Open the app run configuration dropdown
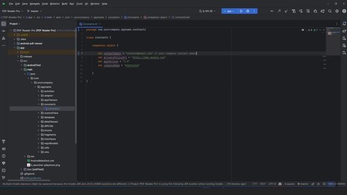347x195 pixels. point(229,11)
